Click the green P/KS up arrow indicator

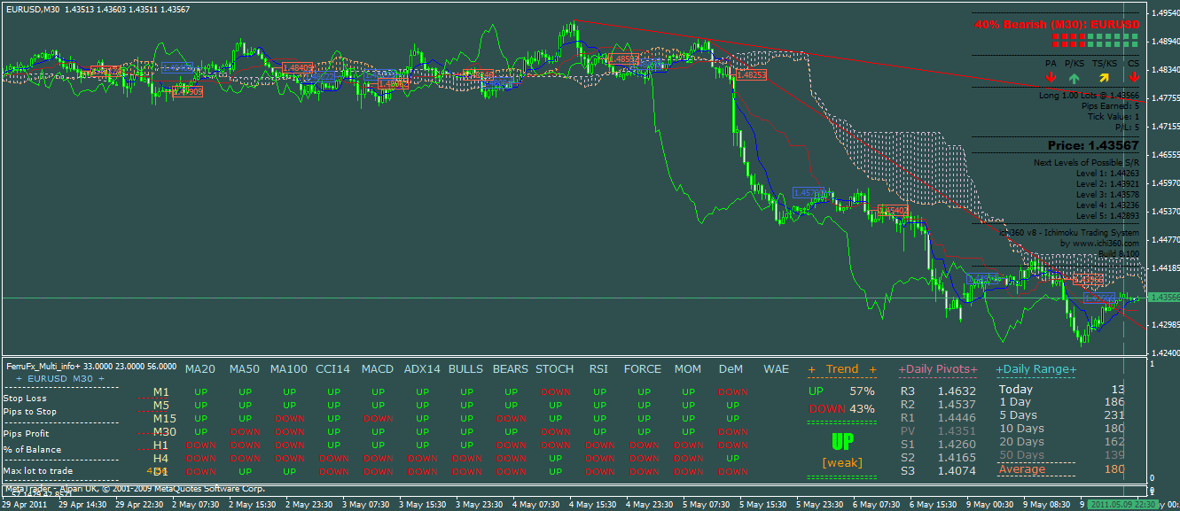[x=1075, y=78]
